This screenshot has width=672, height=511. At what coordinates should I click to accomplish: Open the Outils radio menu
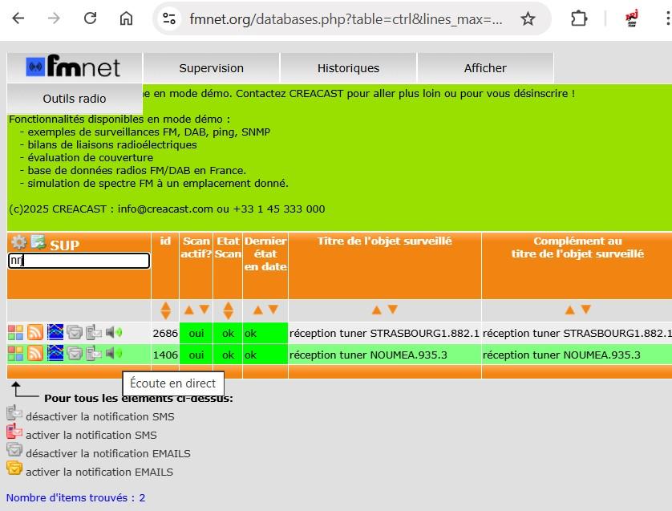pyautogui.click(x=75, y=99)
